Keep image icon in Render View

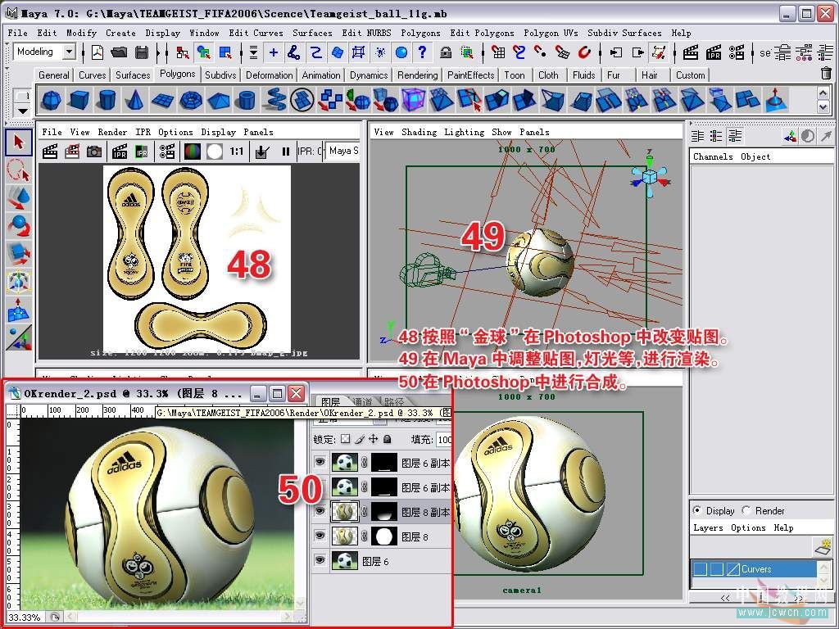click(x=261, y=152)
